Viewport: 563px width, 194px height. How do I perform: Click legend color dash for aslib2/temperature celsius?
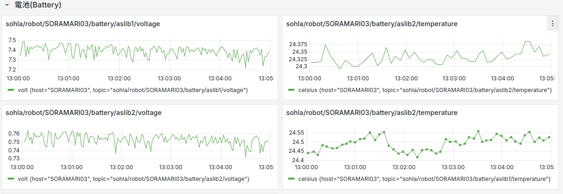[x=291, y=90]
